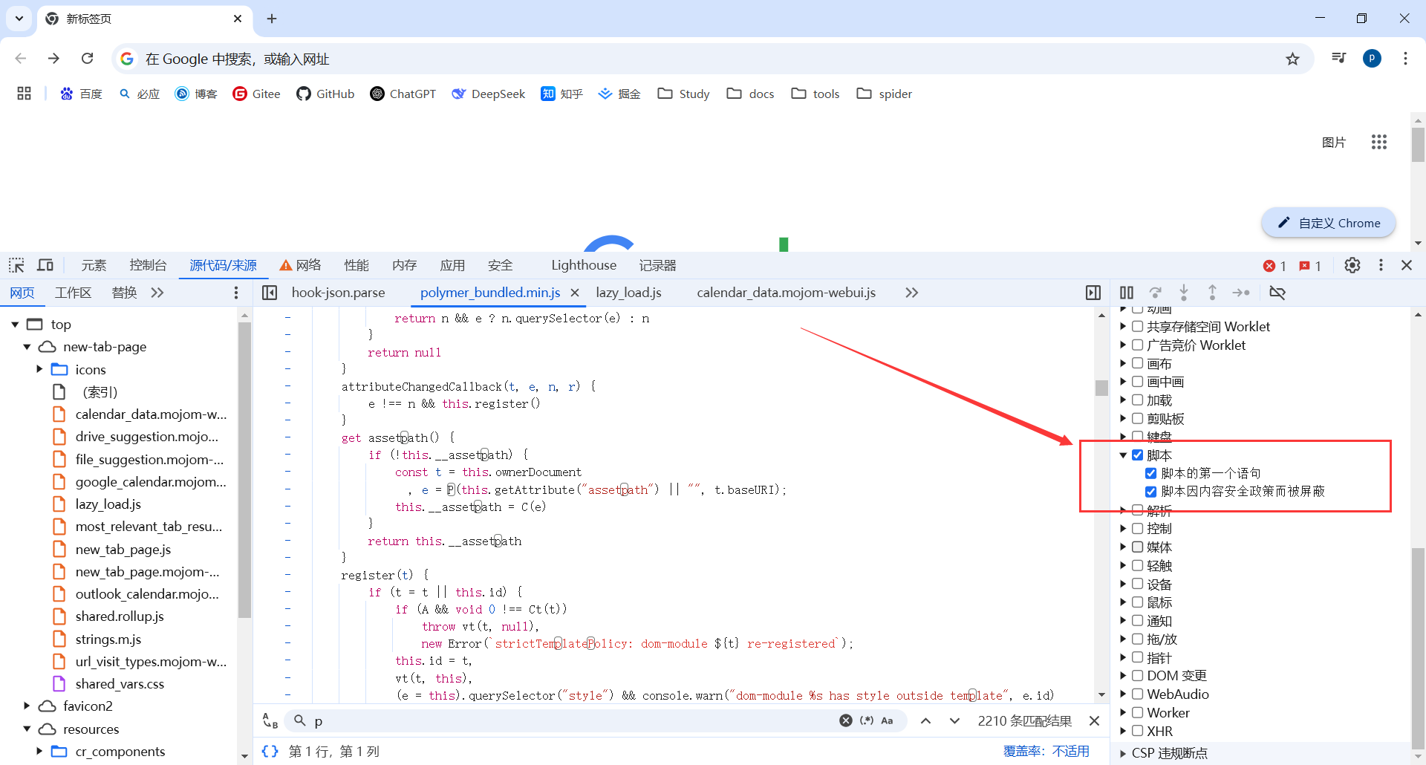Collapse the new-tab-page tree node
The image size is (1426, 765).
click(x=27, y=347)
